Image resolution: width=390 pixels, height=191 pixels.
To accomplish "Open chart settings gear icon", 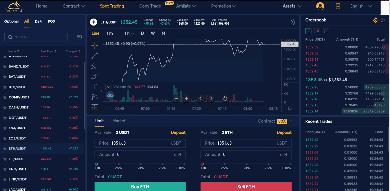I will coord(290,108).
